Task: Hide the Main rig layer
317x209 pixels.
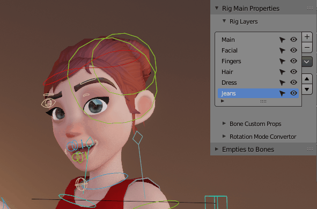Action: coord(293,39)
